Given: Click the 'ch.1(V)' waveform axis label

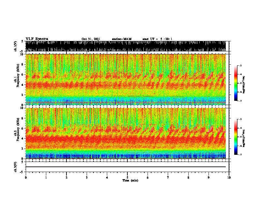Looking at the screenshot, I should pyautogui.click(x=16, y=46).
